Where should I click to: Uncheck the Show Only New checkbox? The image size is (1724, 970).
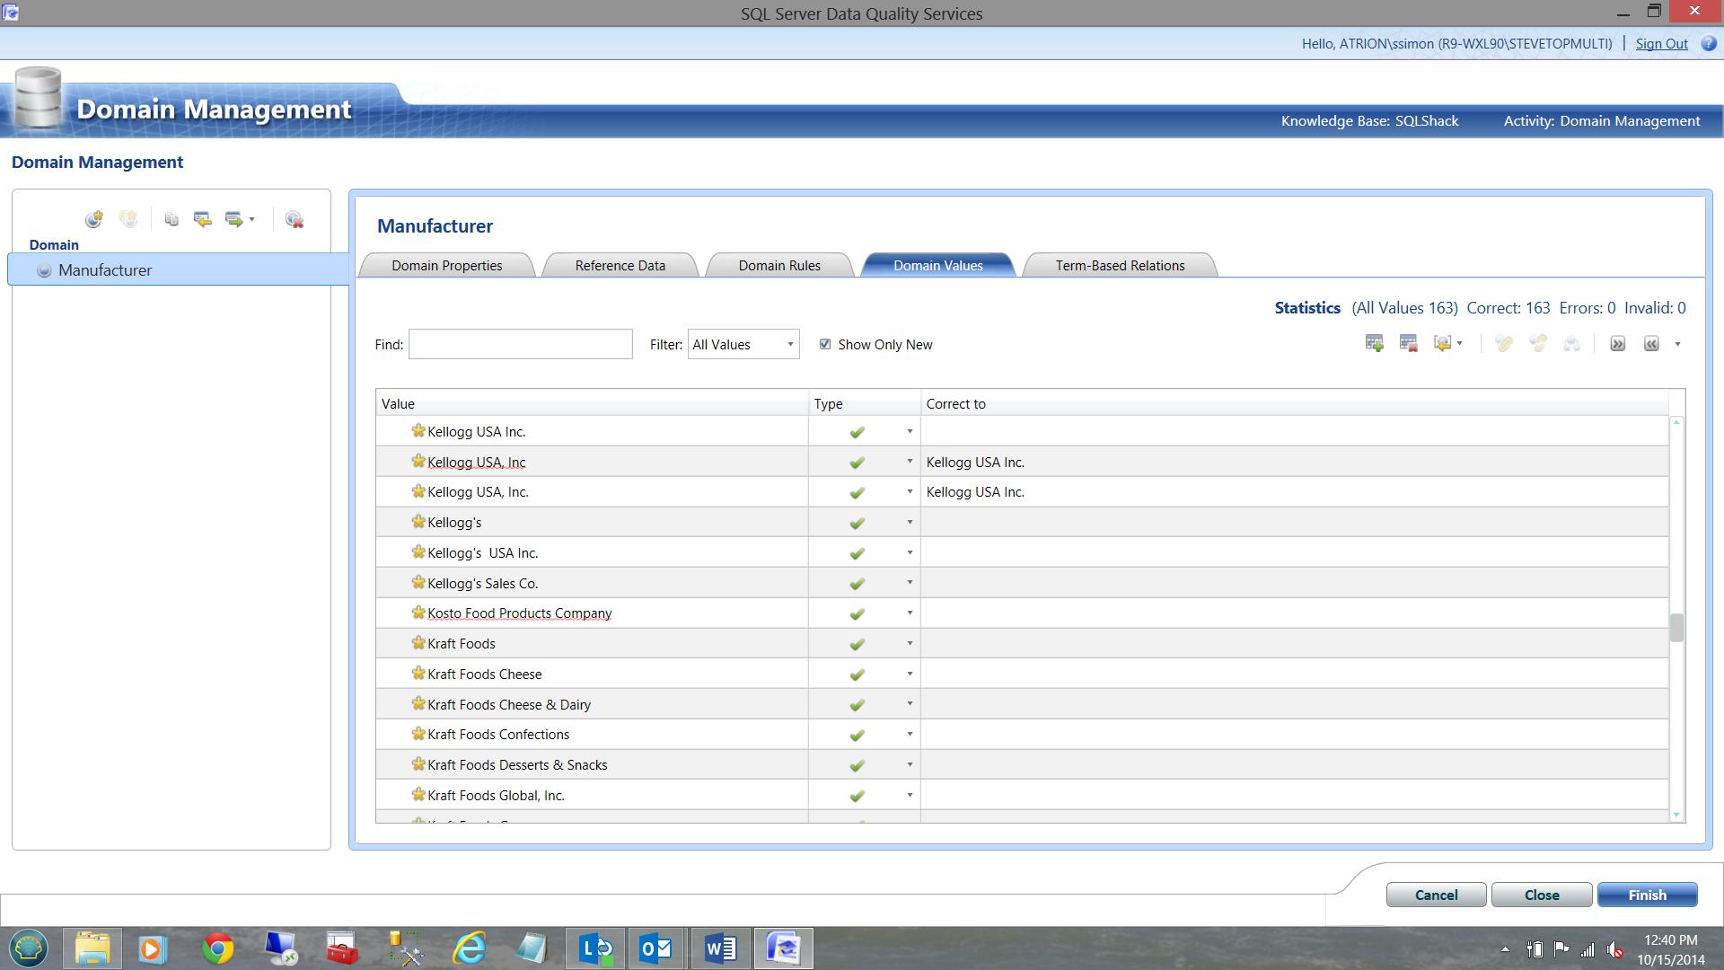(825, 344)
